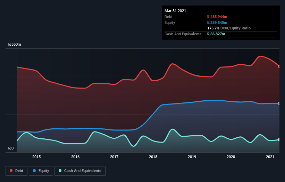Select the red Debt endpoint marker on the chart

[x=279, y=66]
